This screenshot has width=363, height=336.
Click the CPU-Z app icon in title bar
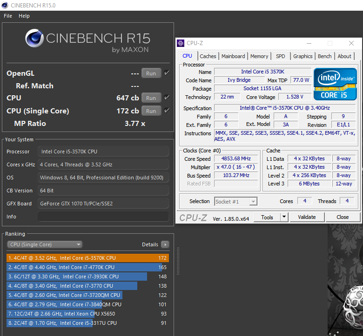pyautogui.click(x=181, y=43)
